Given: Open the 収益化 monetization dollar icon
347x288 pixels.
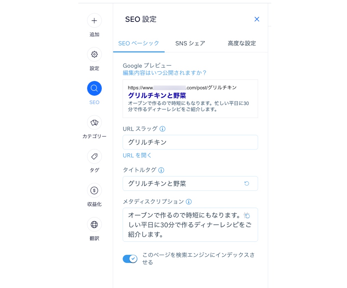Looking at the screenshot, I should tap(94, 190).
